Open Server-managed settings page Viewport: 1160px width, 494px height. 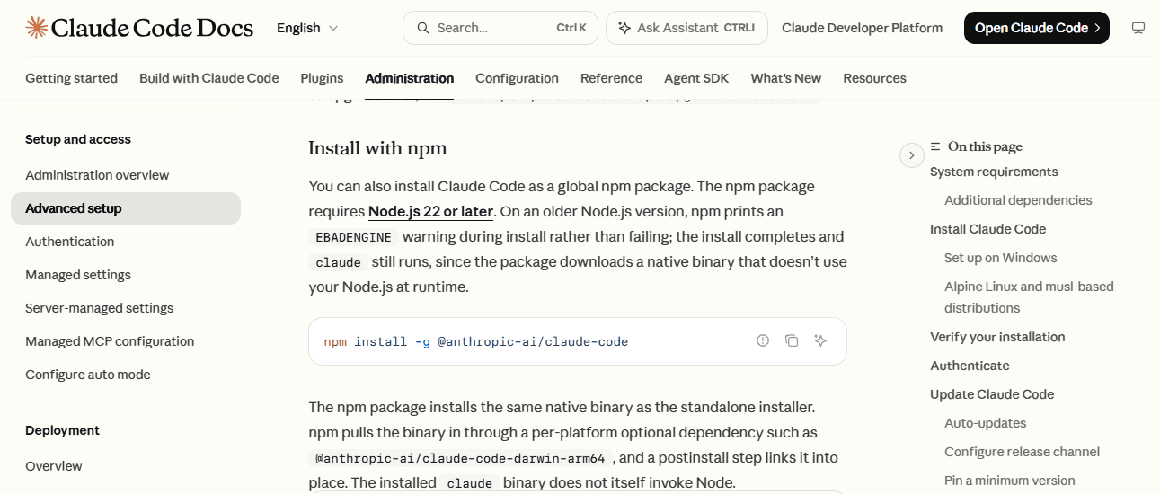[126, 308]
